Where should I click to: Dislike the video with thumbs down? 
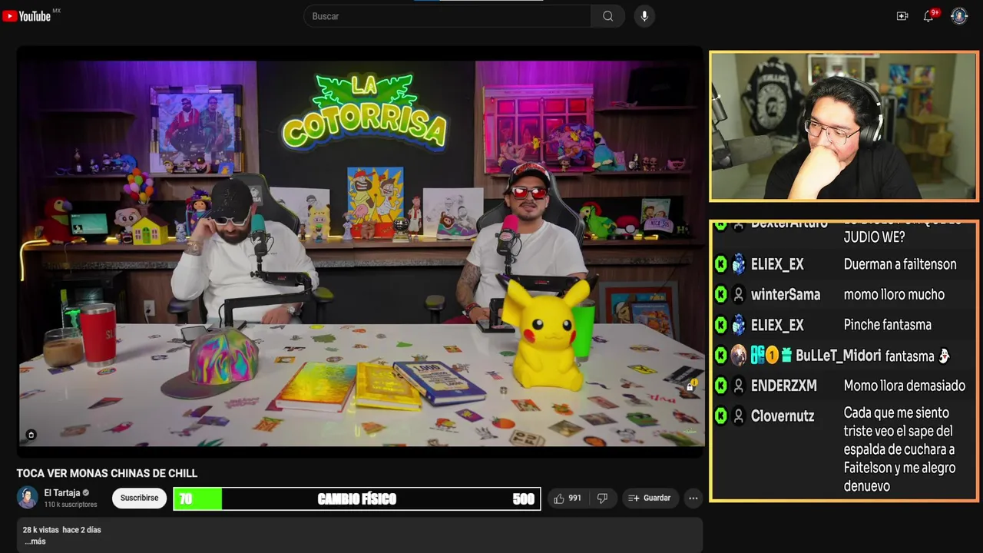pyautogui.click(x=602, y=498)
